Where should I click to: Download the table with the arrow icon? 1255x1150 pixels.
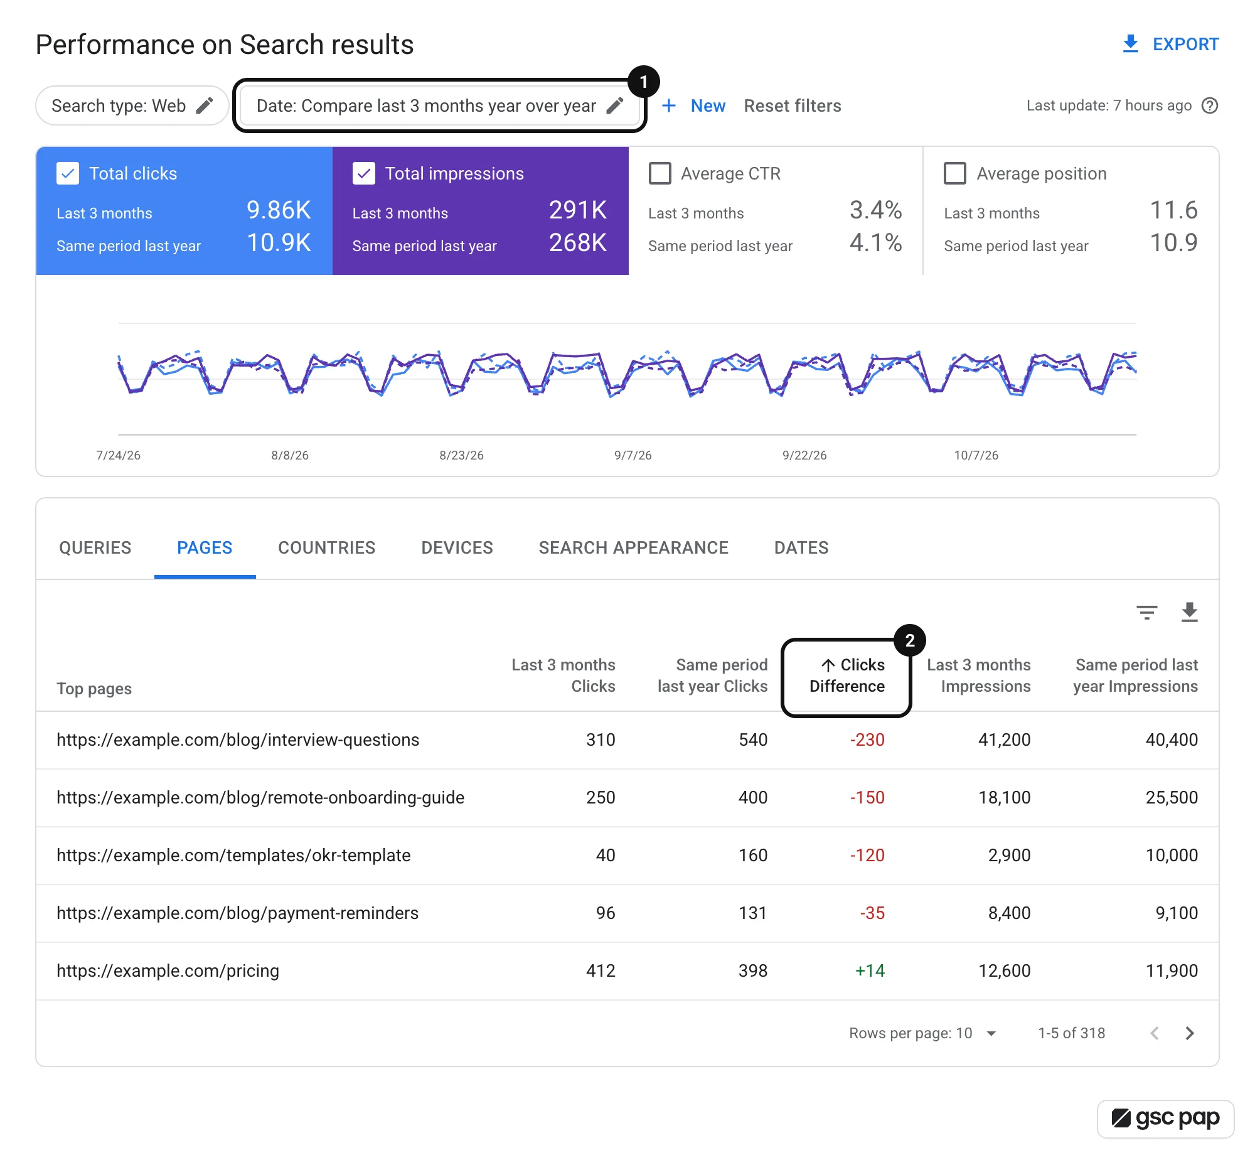pyautogui.click(x=1189, y=612)
